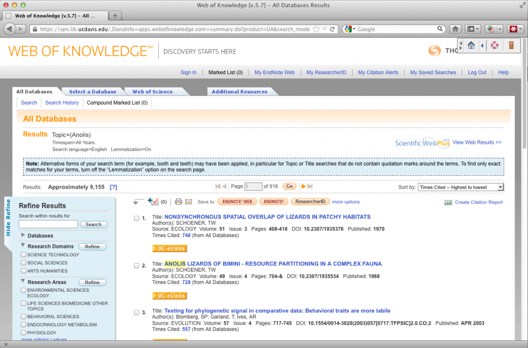Click the door sign-out icon in floating toolbar

click(511, 45)
